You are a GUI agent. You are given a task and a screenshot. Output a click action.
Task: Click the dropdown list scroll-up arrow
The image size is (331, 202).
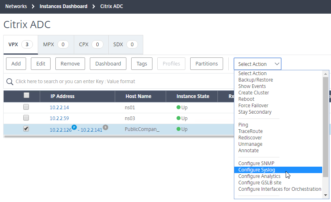(325, 74)
